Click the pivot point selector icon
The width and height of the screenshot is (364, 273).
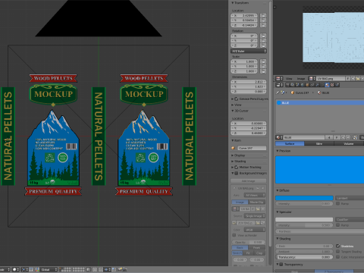coord(24,269)
